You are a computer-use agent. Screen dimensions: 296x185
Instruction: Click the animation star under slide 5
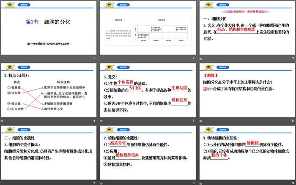pyautogui.click(x=101, y=121)
